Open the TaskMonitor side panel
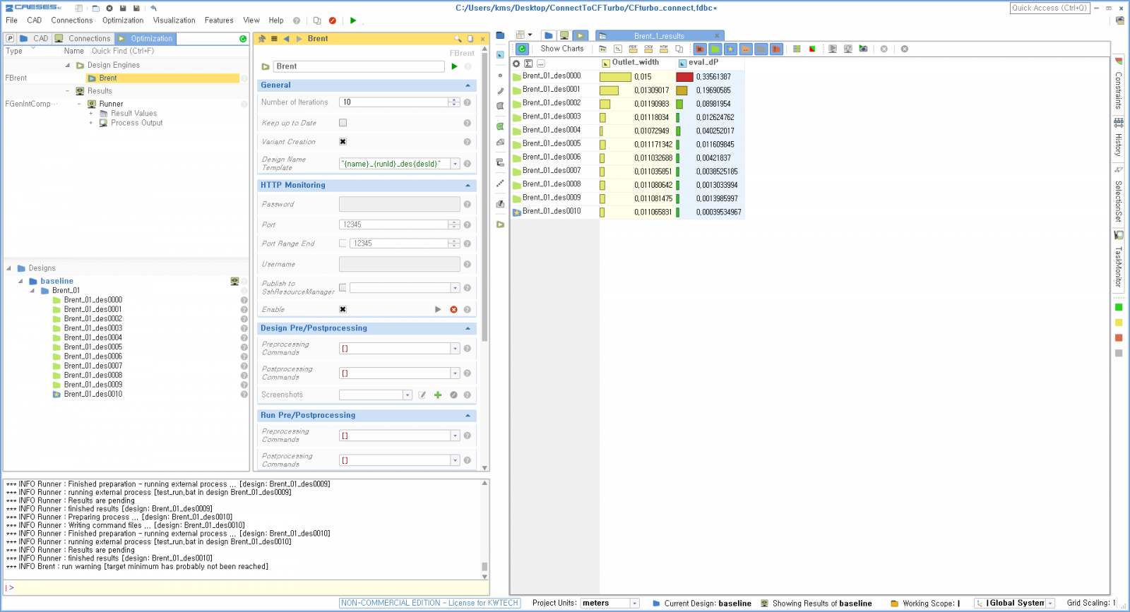The image size is (1130, 612). tap(1119, 259)
